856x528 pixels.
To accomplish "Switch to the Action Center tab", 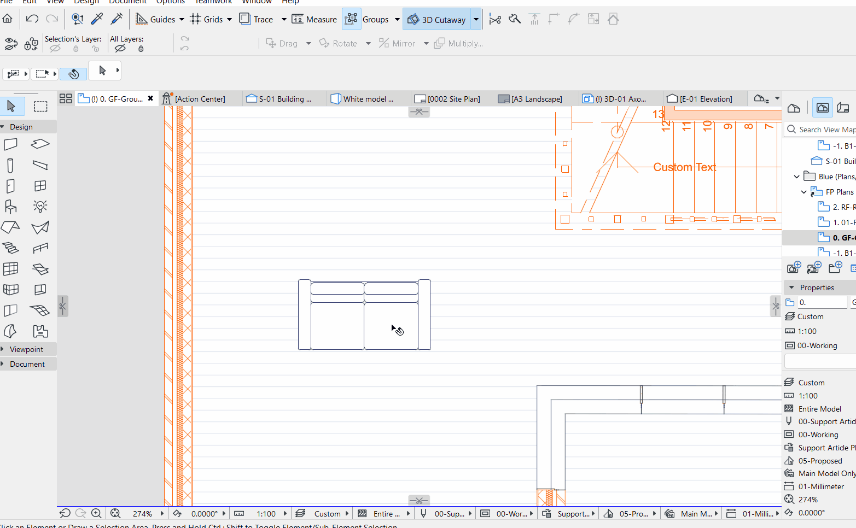I will pos(201,99).
